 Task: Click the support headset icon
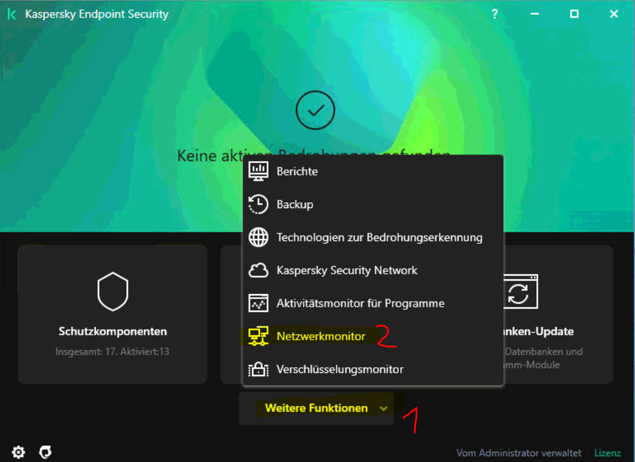(x=45, y=452)
